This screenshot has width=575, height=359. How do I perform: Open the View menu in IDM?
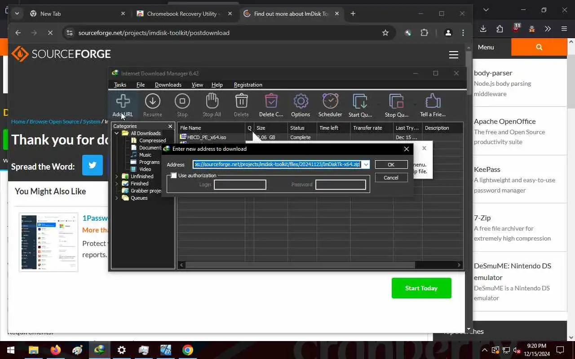pyautogui.click(x=197, y=85)
